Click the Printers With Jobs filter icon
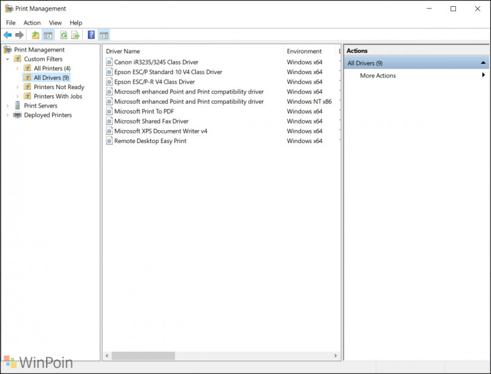Image resolution: width=491 pixels, height=374 pixels. [x=28, y=96]
